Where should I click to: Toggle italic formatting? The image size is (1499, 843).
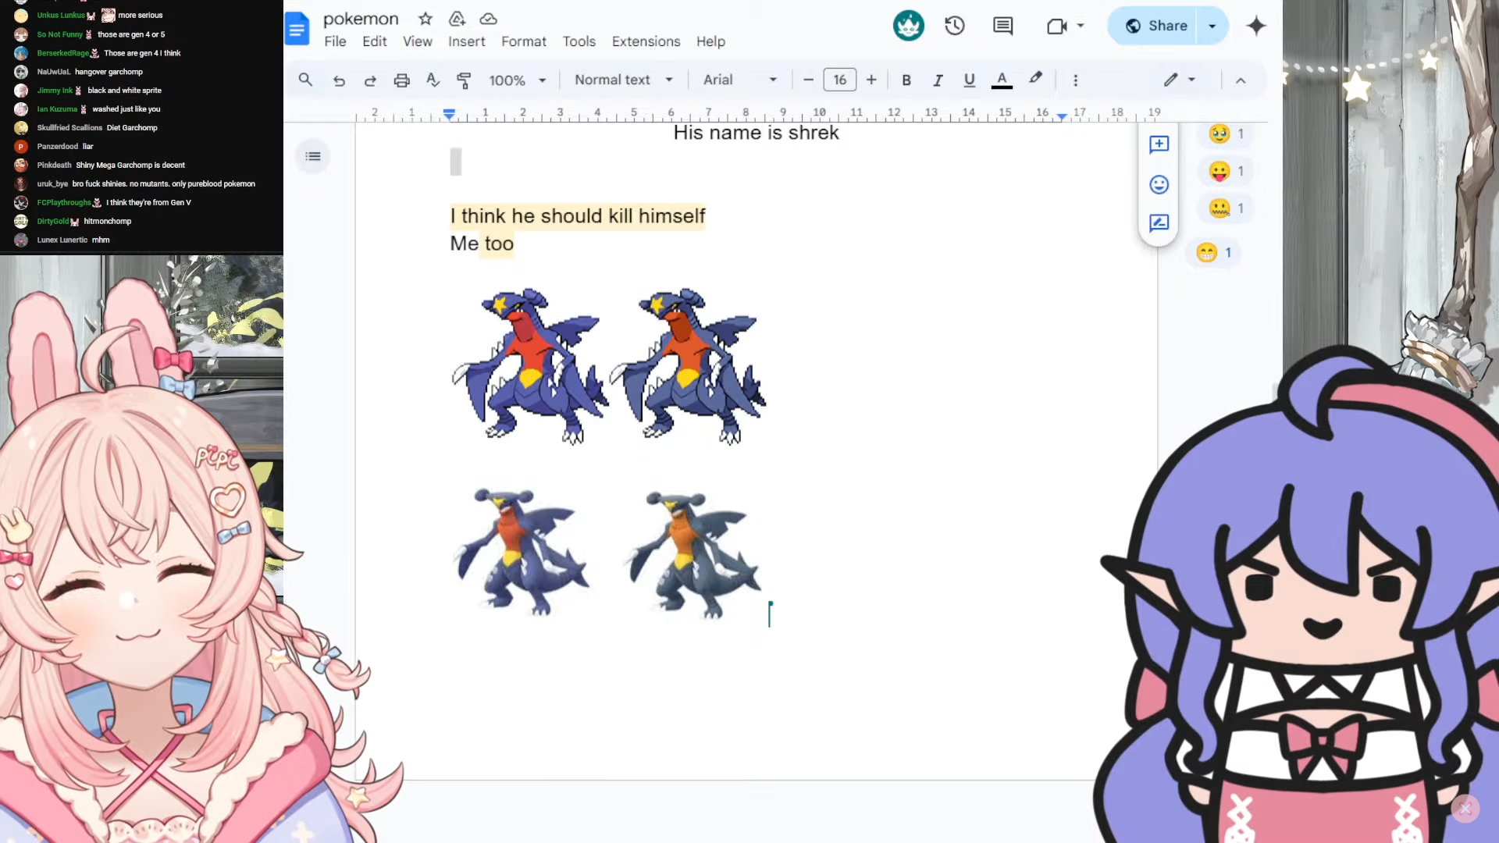(x=938, y=80)
